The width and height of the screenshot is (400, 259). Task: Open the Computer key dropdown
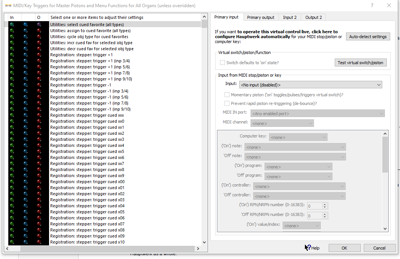coord(298,137)
